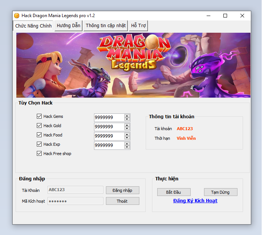Click the Tạm Dừng button
This screenshot has width=262, height=235.
[x=220, y=192]
